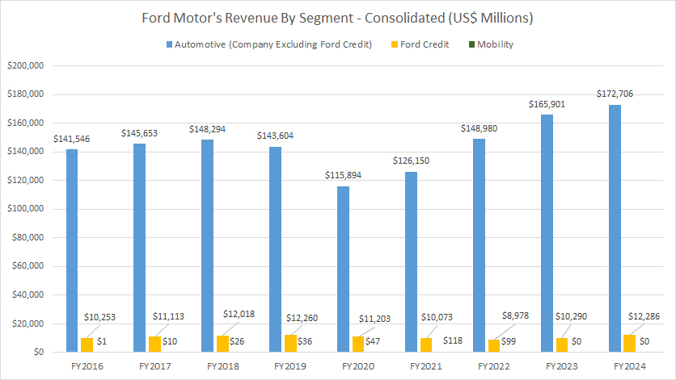
Task: Click the $60,000 y-axis value
Action: [28, 266]
